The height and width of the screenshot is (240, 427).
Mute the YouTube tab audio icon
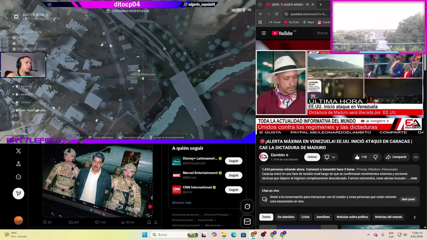click(x=307, y=5)
